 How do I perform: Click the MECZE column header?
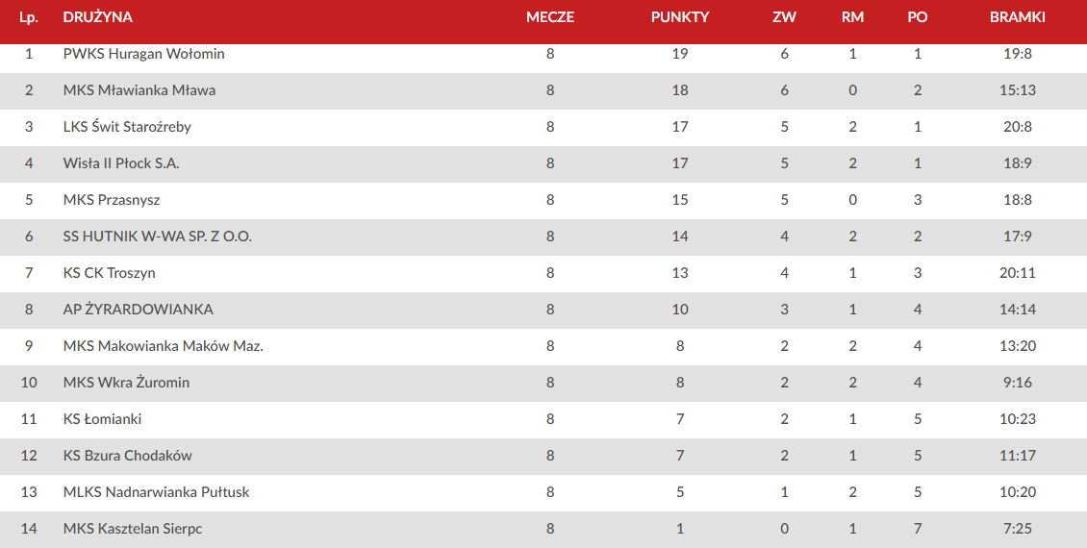550,17
